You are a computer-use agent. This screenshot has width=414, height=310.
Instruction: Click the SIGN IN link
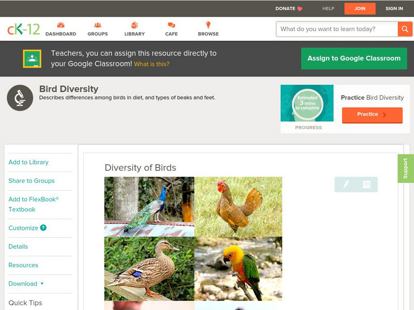(394, 8)
